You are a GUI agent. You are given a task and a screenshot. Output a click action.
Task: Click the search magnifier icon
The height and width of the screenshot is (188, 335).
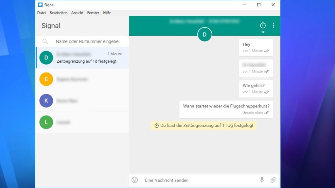[45, 41]
